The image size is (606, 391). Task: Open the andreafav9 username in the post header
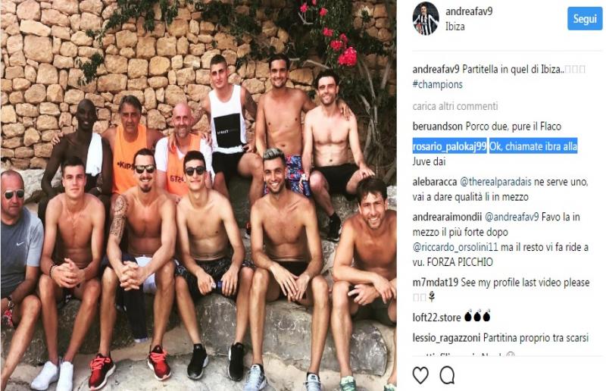[469, 11]
